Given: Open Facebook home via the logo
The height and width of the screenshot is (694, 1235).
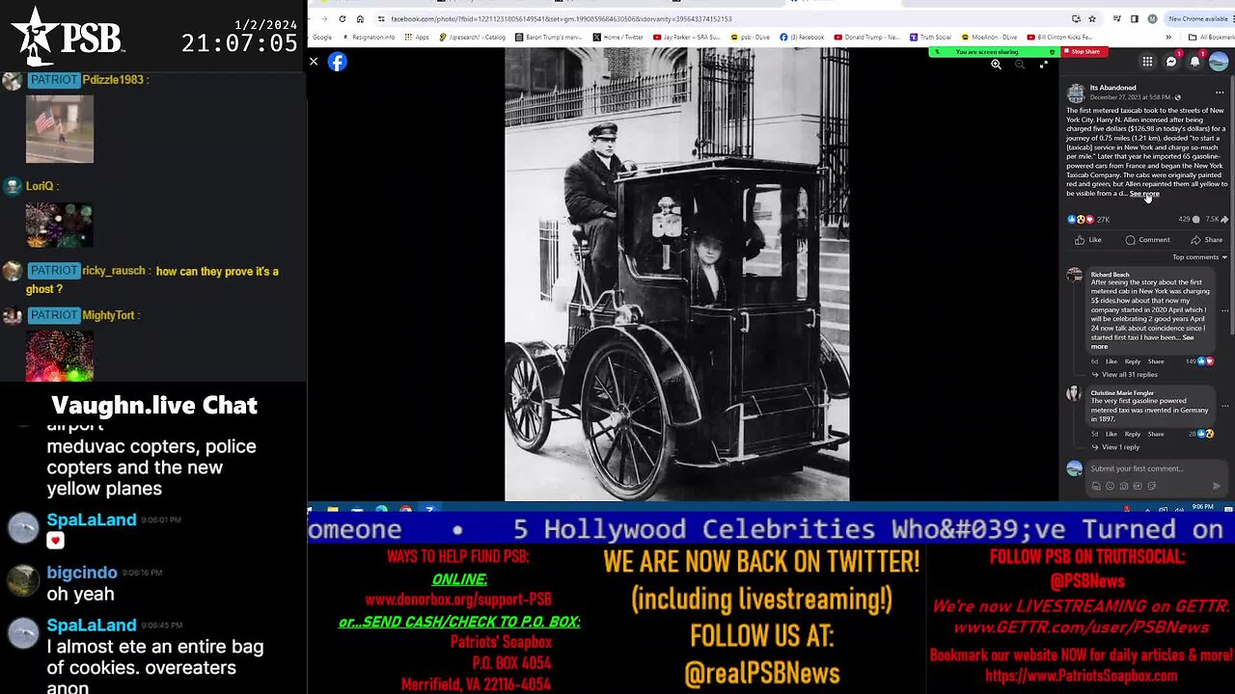Looking at the screenshot, I should (337, 62).
